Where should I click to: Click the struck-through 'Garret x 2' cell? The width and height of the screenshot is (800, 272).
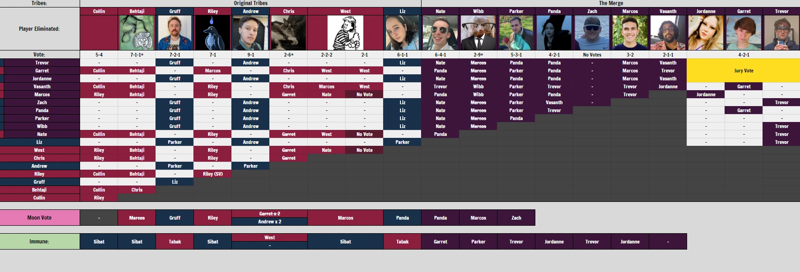(x=269, y=214)
